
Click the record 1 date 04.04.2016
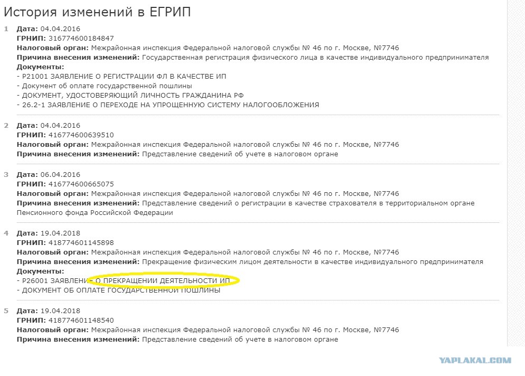[x=60, y=29]
